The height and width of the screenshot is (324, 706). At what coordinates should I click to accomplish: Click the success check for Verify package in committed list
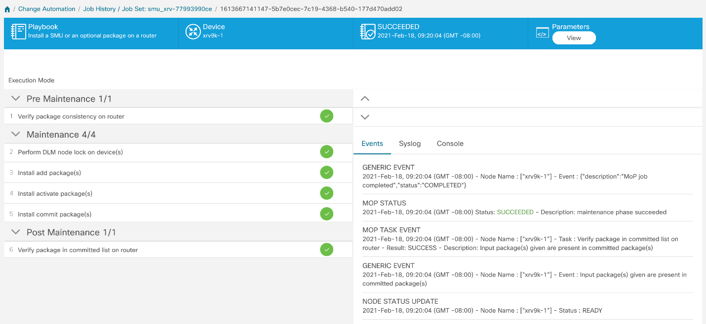pyautogui.click(x=326, y=250)
